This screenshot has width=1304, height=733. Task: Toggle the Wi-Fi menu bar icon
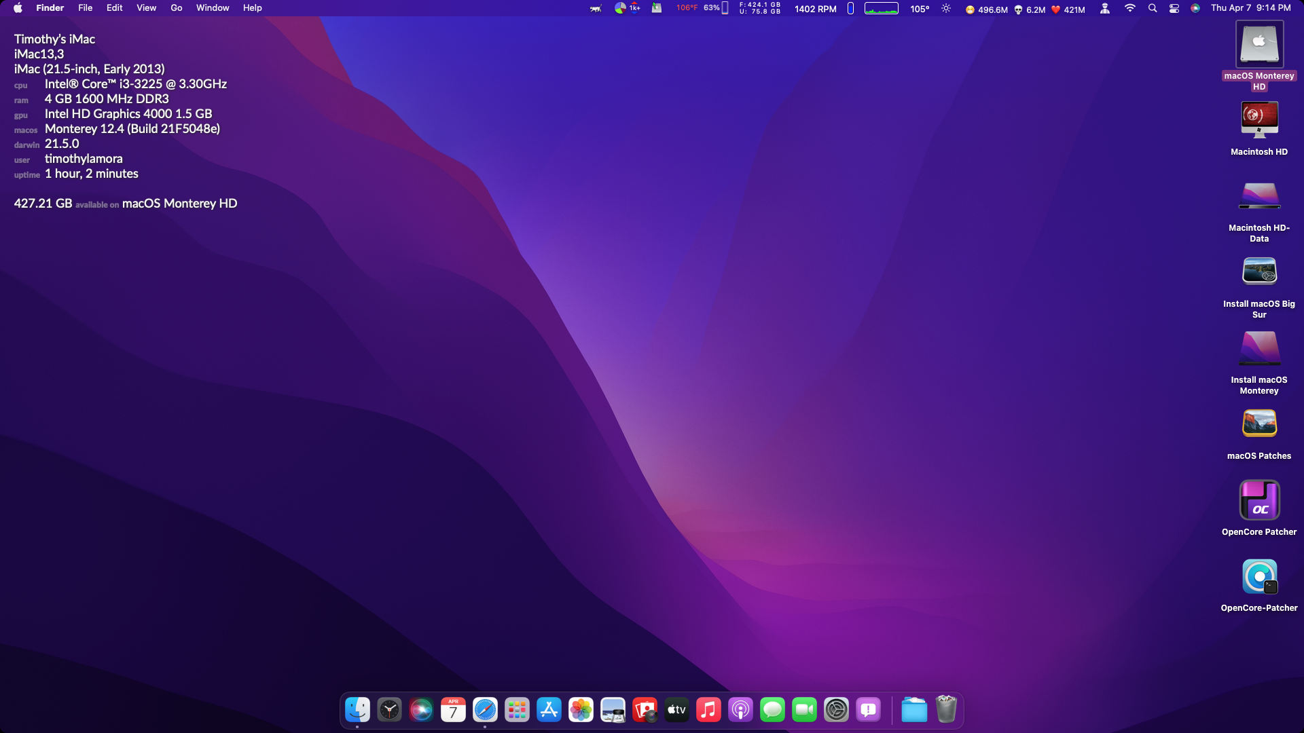coord(1130,8)
